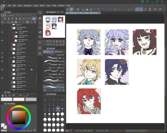Collapse the Folder 4 layer group
Image resolution: width=167 pixels, height=133 pixels.
coord(13,32)
